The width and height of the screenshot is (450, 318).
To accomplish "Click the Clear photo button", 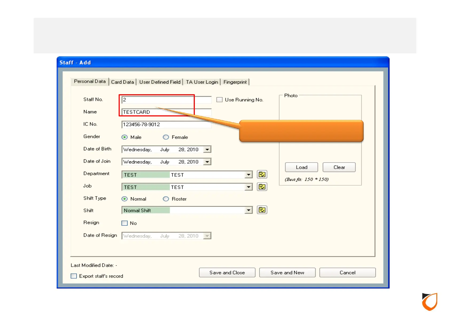I will 339,167.
